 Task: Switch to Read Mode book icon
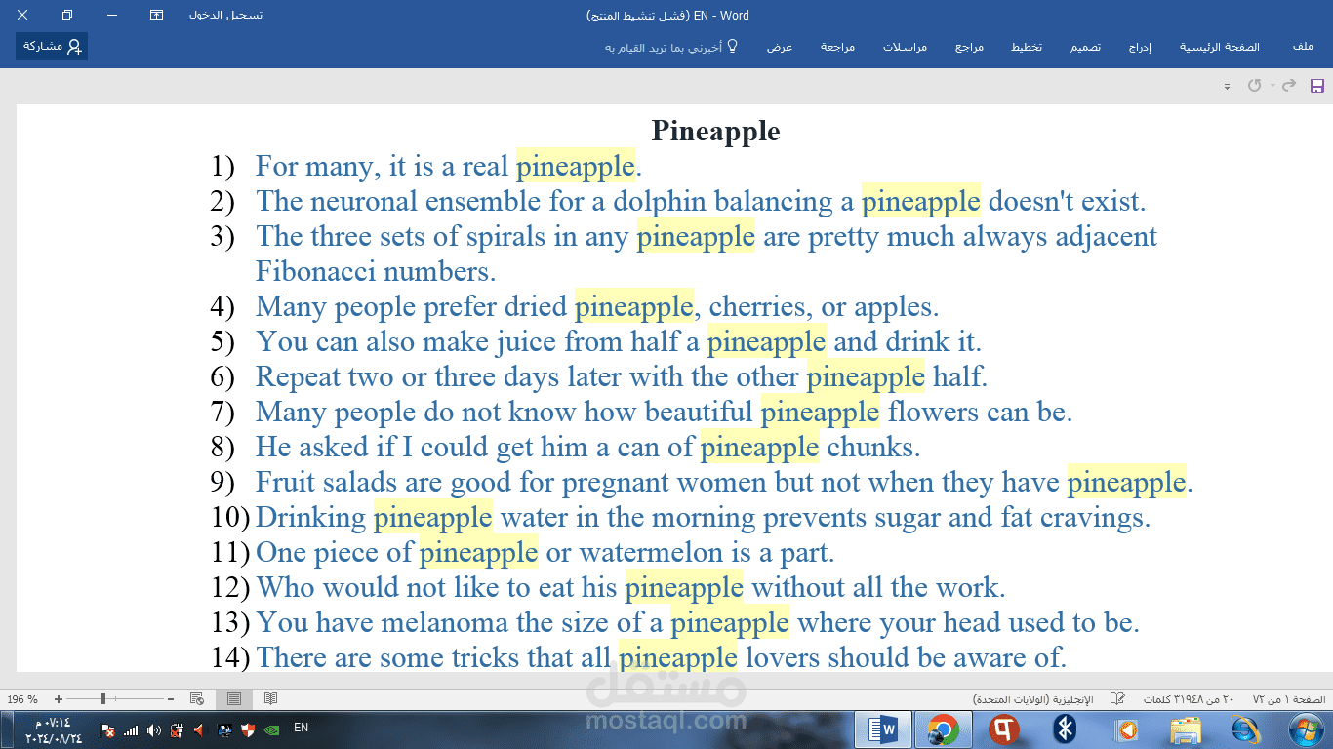(270, 699)
